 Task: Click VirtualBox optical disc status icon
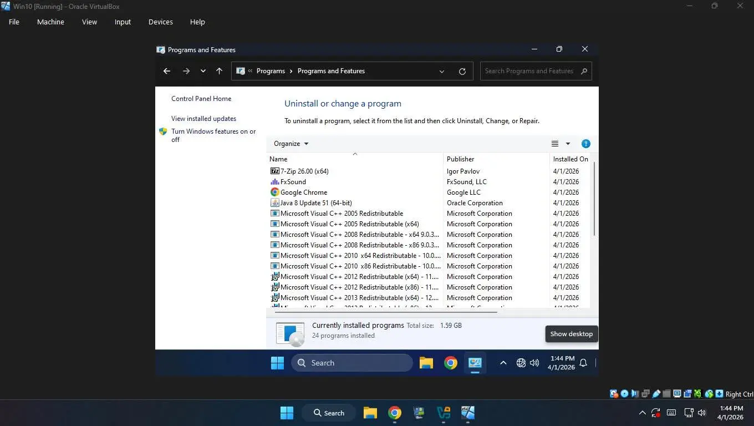coord(625,394)
